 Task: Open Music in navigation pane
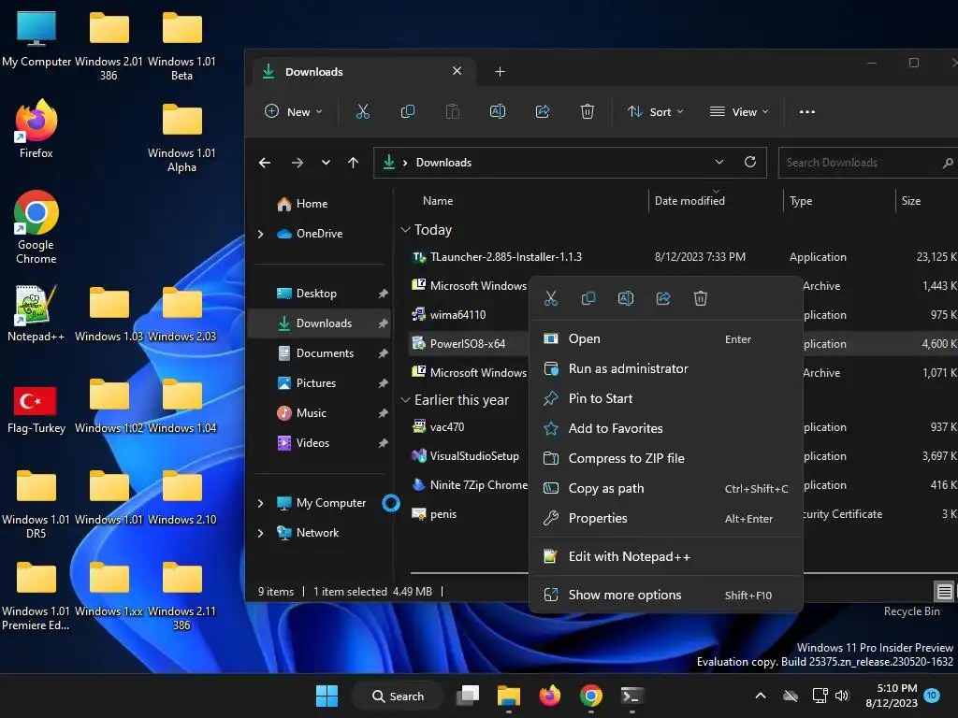311,413
